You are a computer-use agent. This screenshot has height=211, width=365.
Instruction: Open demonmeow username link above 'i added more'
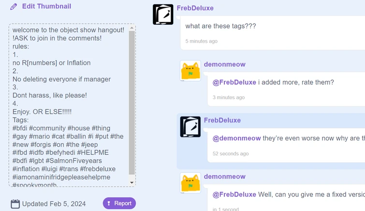click(224, 64)
